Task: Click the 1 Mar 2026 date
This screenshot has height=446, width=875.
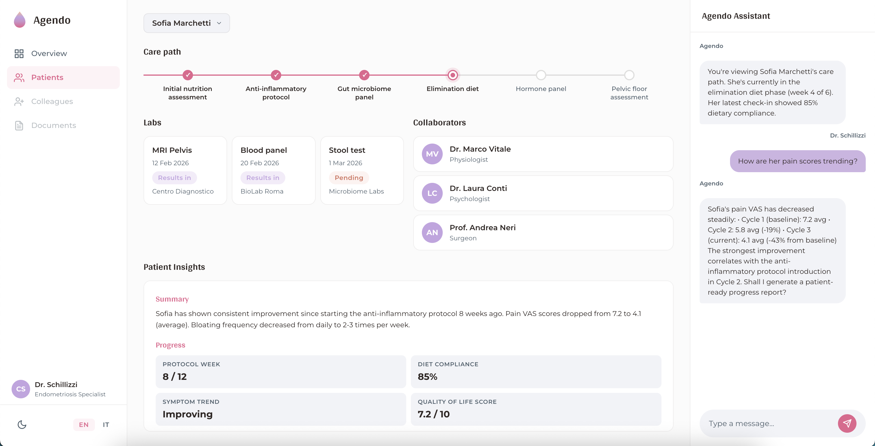Action: pos(345,163)
